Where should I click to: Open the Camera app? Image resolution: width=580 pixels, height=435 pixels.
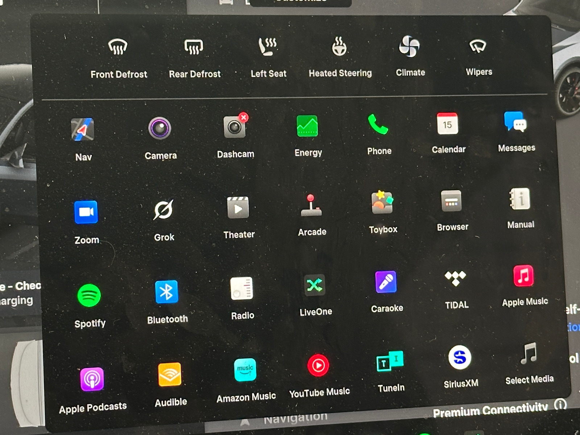tap(159, 128)
